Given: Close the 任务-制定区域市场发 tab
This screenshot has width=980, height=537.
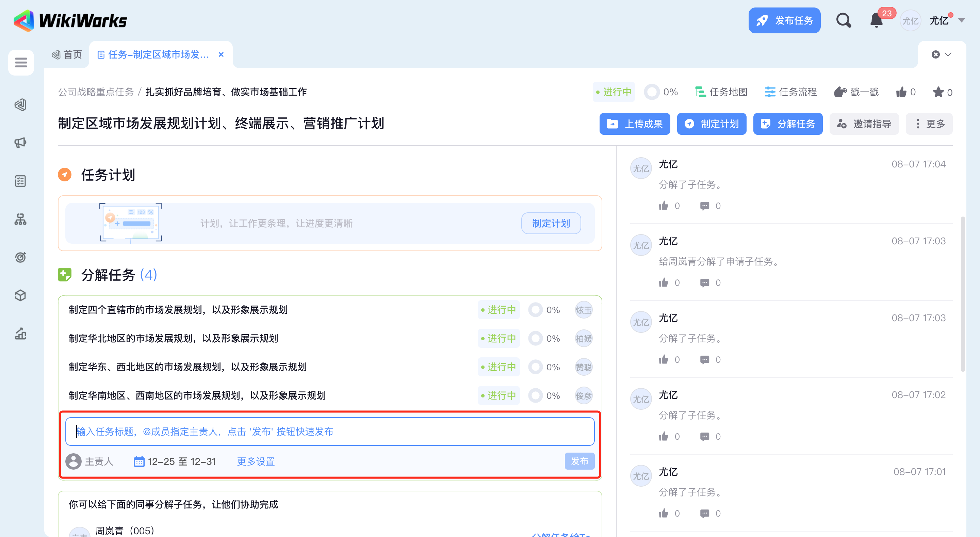Looking at the screenshot, I should coord(221,54).
